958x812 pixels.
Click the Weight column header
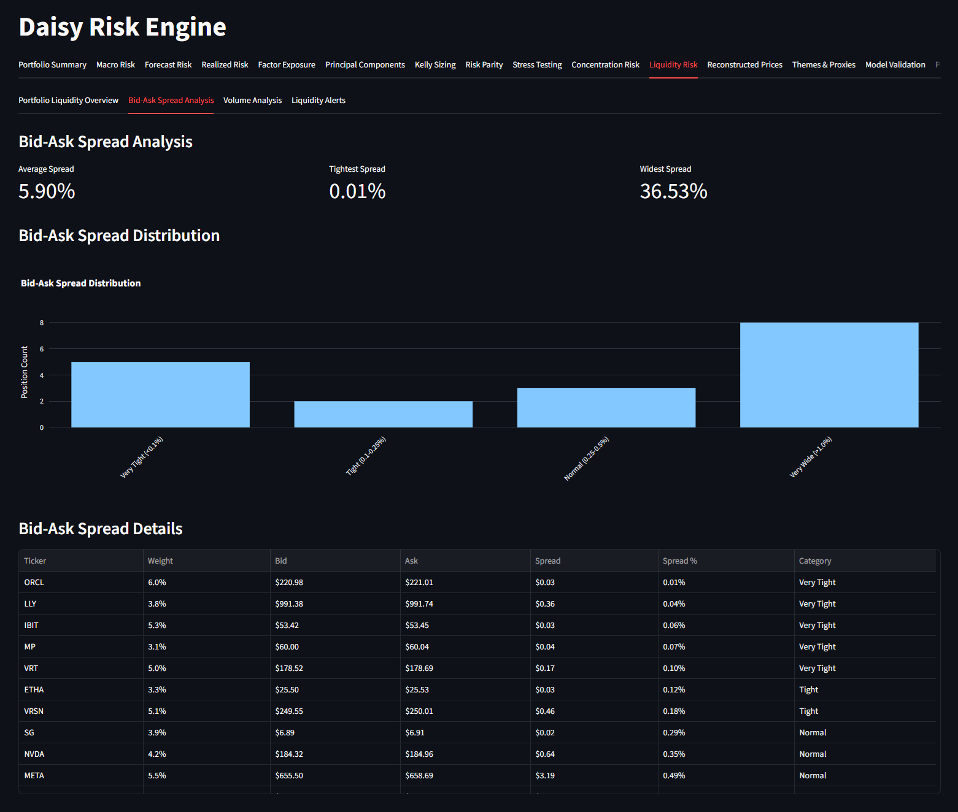(160, 561)
